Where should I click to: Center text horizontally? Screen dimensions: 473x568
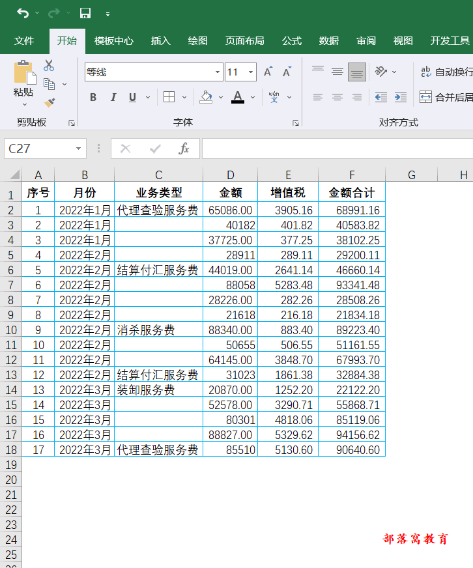pos(337,97)
